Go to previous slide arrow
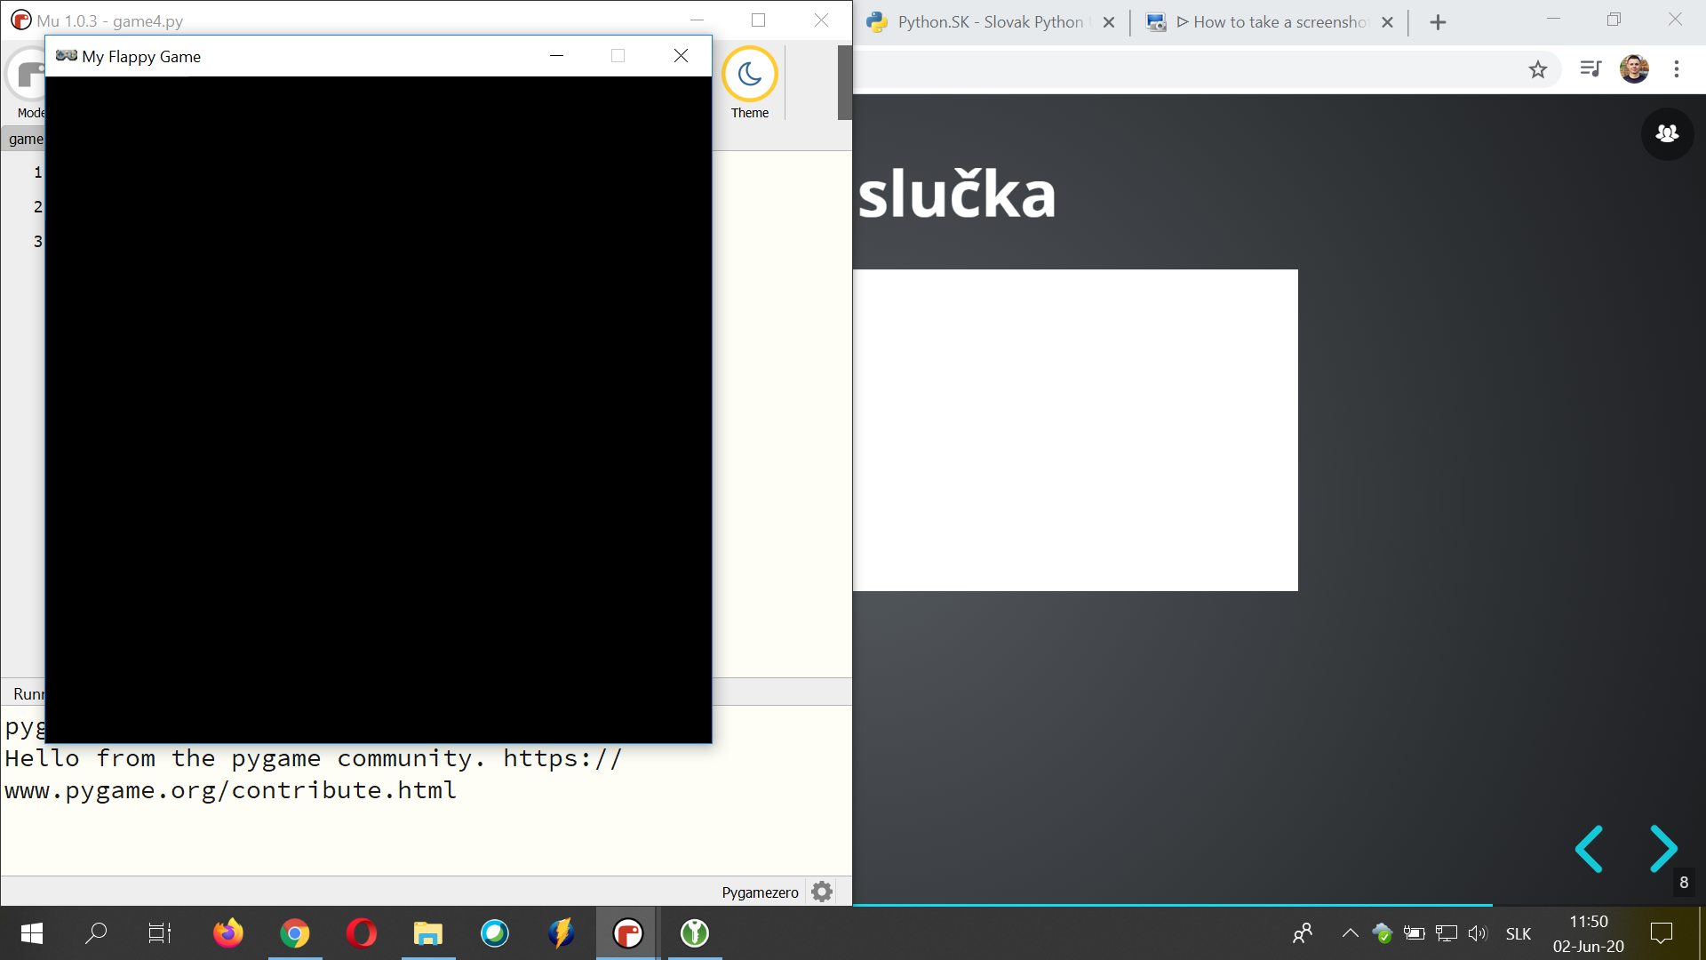The width and height of the screenshot is (1706, 960). tap(1589, 848)
